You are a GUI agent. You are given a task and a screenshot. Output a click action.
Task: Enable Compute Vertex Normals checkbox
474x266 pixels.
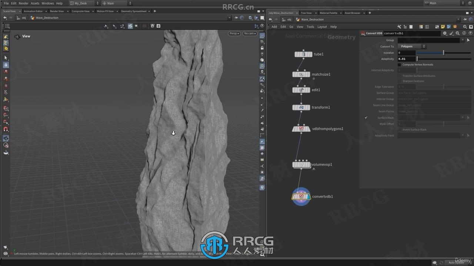[x=400, y=65]
